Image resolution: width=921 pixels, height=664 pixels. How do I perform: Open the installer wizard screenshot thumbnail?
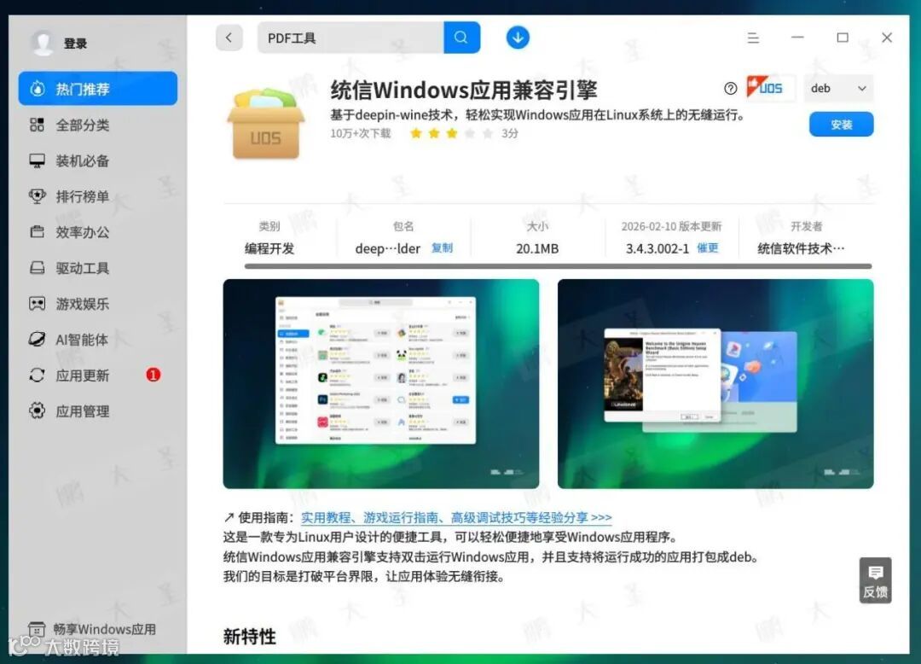coord(715,384)
